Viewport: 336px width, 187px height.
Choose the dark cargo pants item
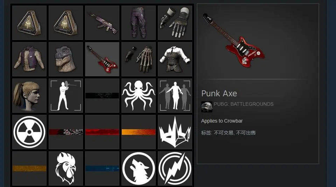click(139, 23)
